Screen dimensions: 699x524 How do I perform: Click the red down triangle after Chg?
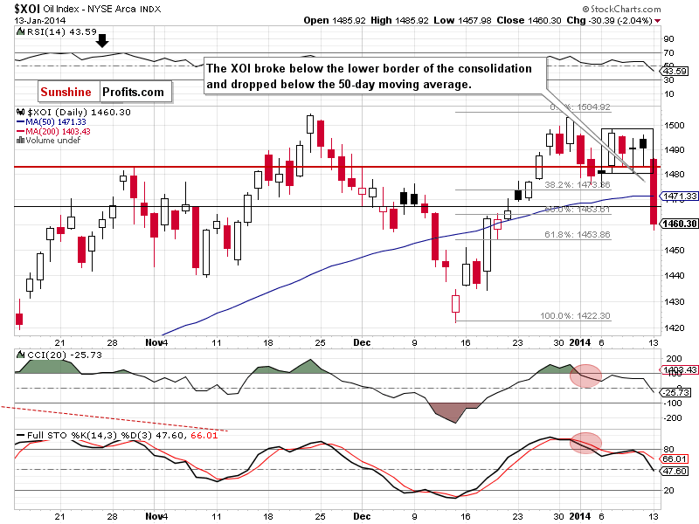click(x=658, y=21)
